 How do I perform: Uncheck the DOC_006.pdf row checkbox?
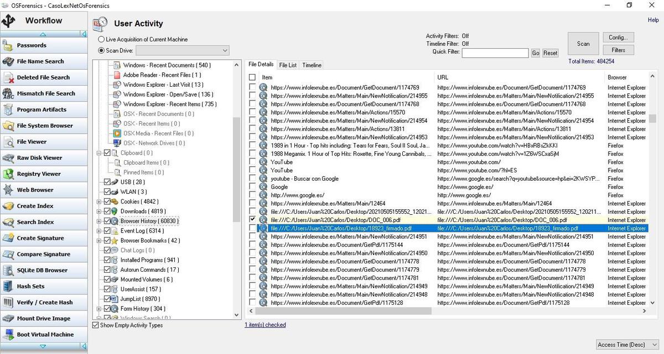252,220
